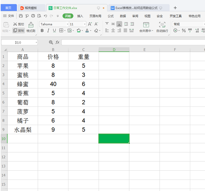The image size is (205, 191).
Task: Open the 文件 file menu
Action: [9, 16]
